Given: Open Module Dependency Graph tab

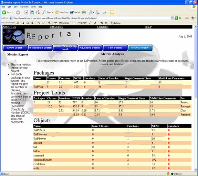Looking at the screenshot, I should (x=65, y=48).
